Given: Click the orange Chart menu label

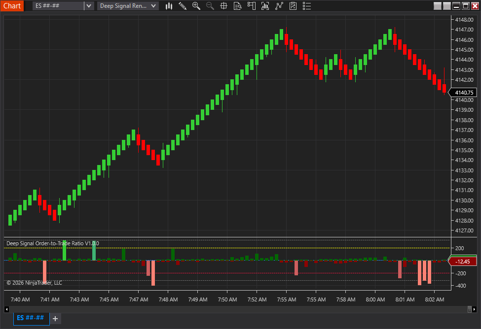Looking at the screenshot, I should 12,6.
